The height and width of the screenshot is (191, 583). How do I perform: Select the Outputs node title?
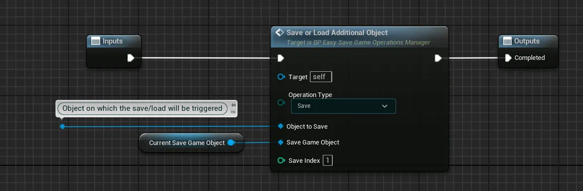[527, 41]
